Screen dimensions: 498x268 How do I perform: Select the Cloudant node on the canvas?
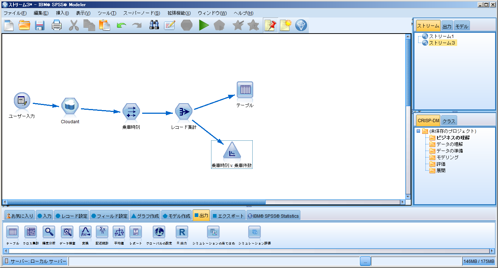70,106
